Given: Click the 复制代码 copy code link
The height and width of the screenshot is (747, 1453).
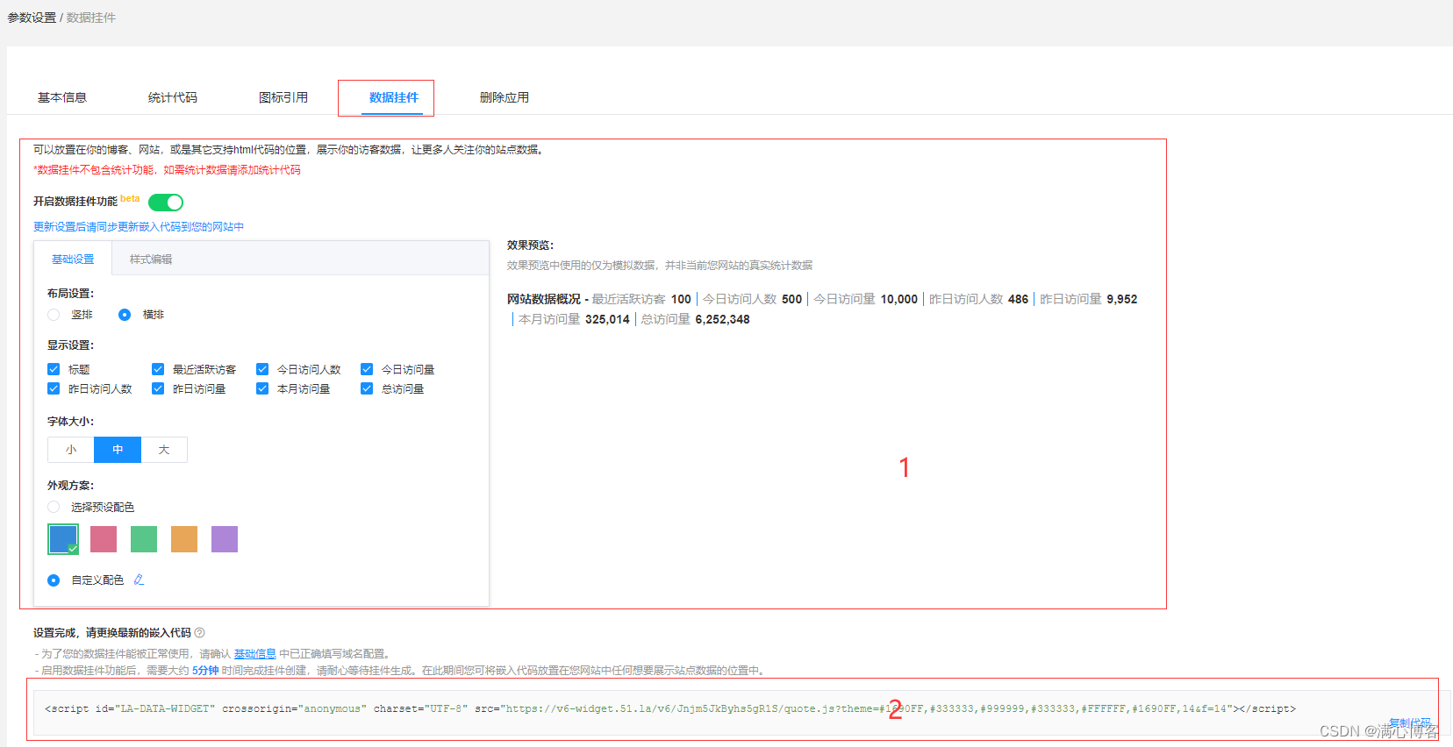Looking at the screenshot, I should (x=1409, y=723).
